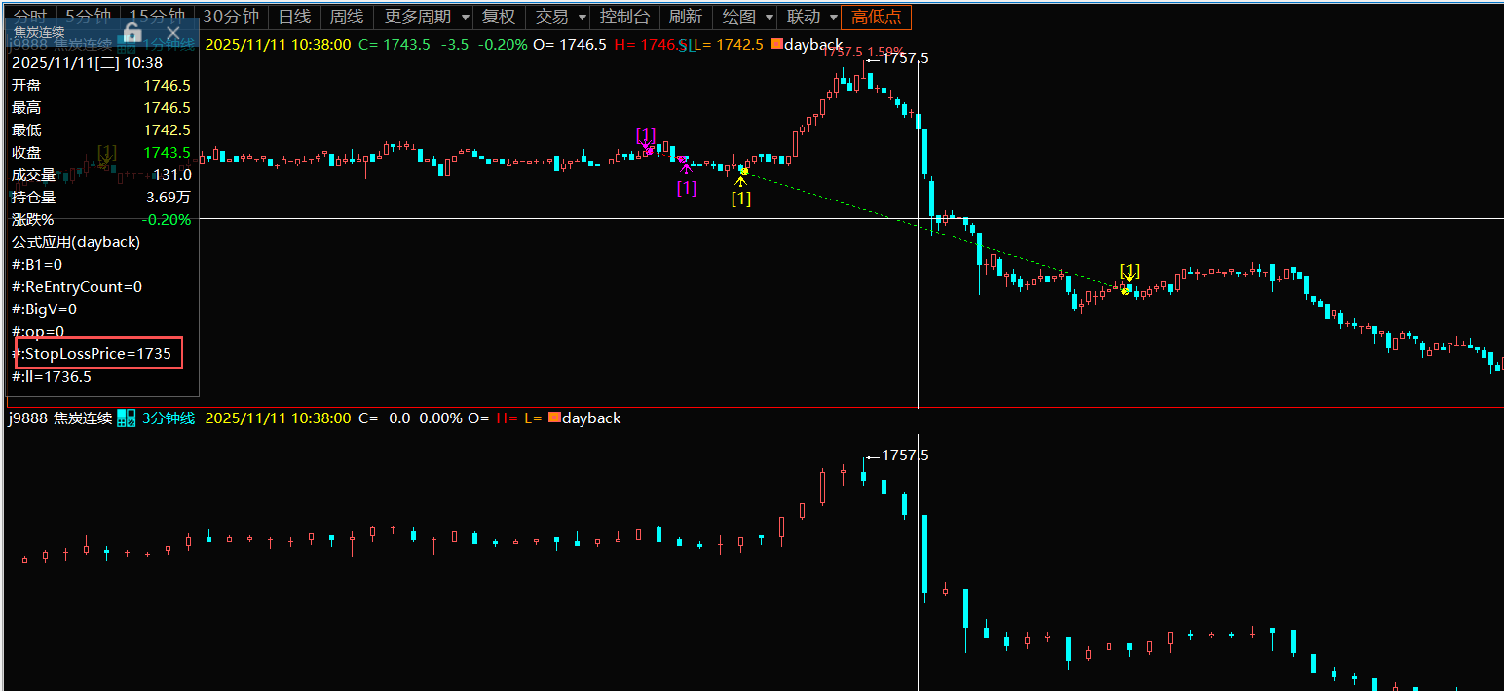
Task: Select the 周线 weekly period tab
Action: [347, 17]
